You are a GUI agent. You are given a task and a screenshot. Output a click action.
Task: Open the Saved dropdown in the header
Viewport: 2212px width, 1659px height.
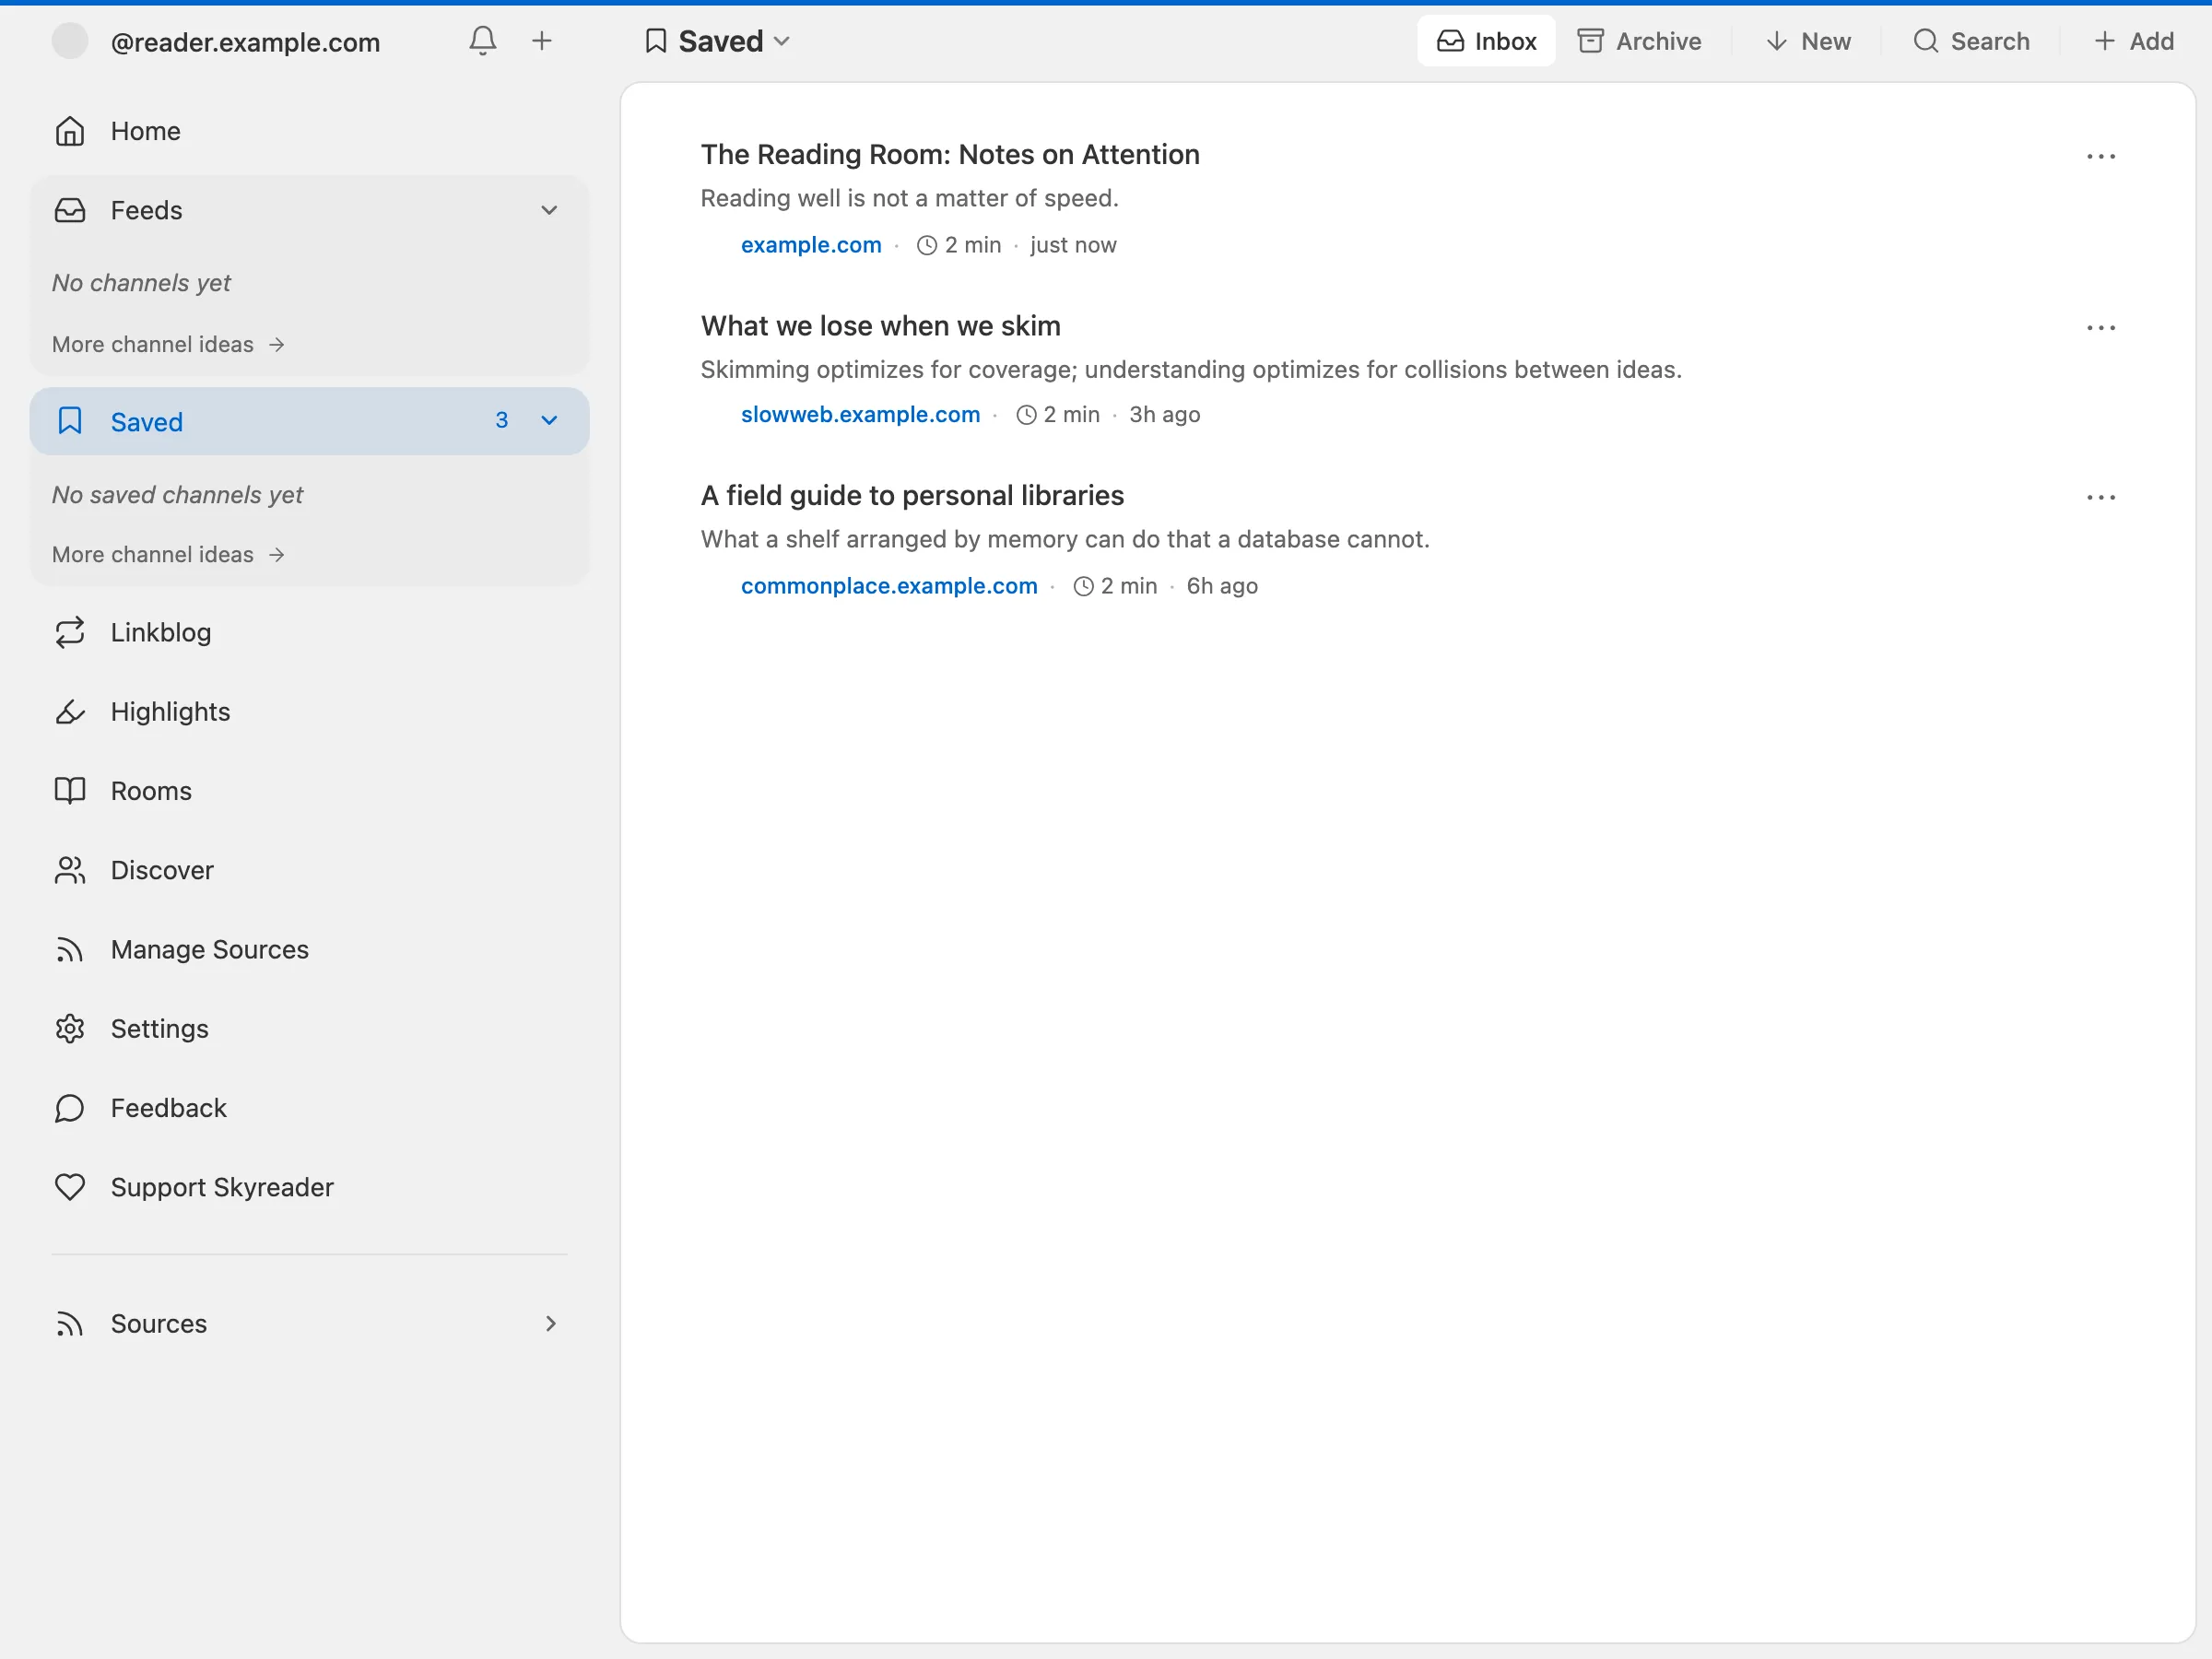[718, 41]
